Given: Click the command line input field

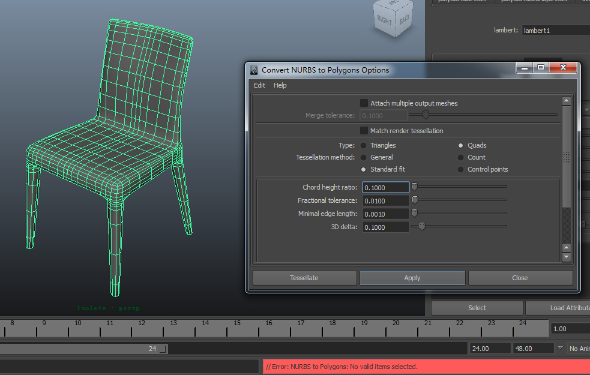Looking at the screenshot, I should pyautogui.click(x=129, y=367).
